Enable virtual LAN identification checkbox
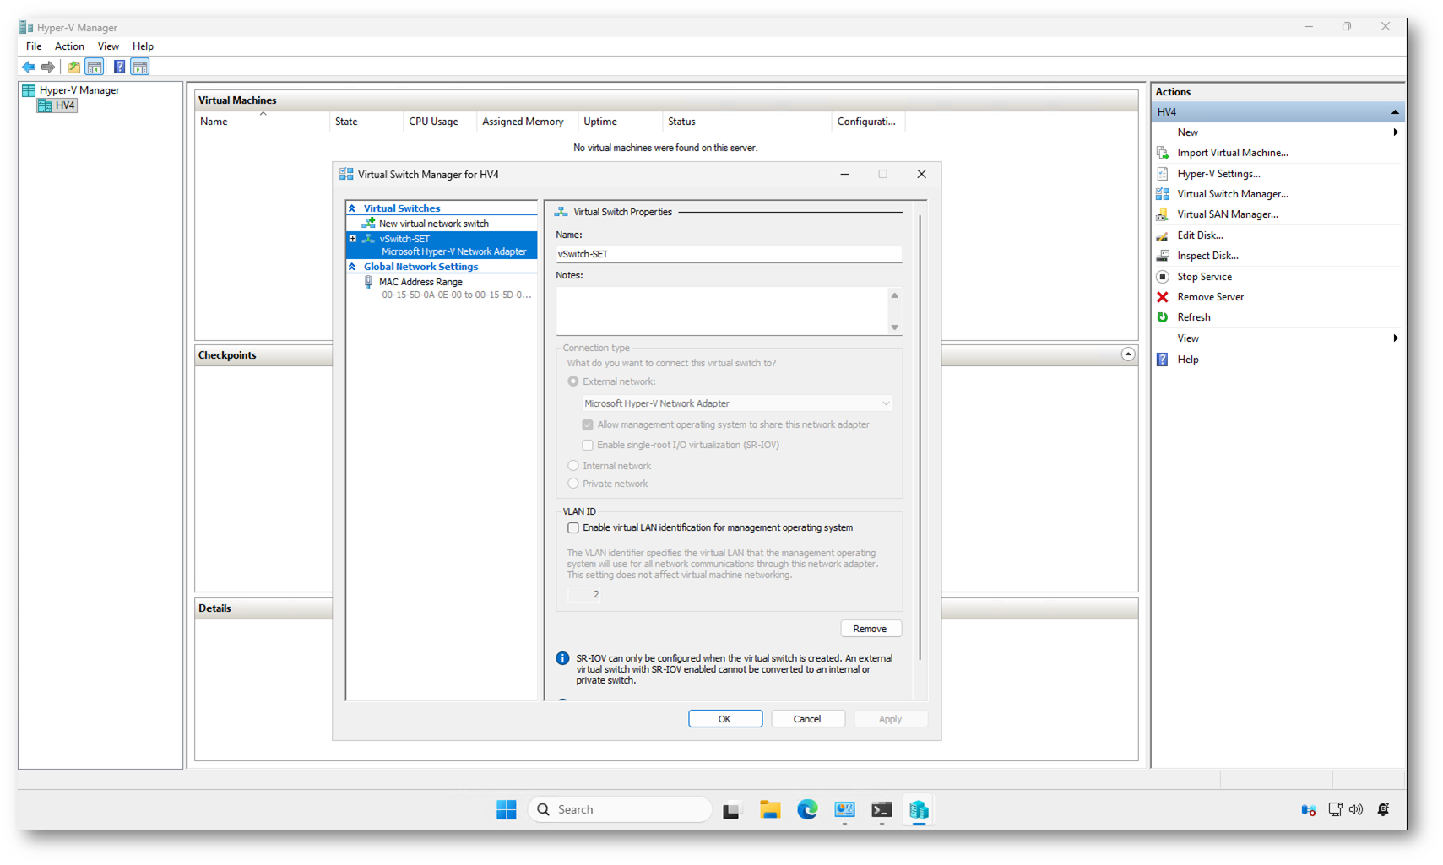 (573, 528)
